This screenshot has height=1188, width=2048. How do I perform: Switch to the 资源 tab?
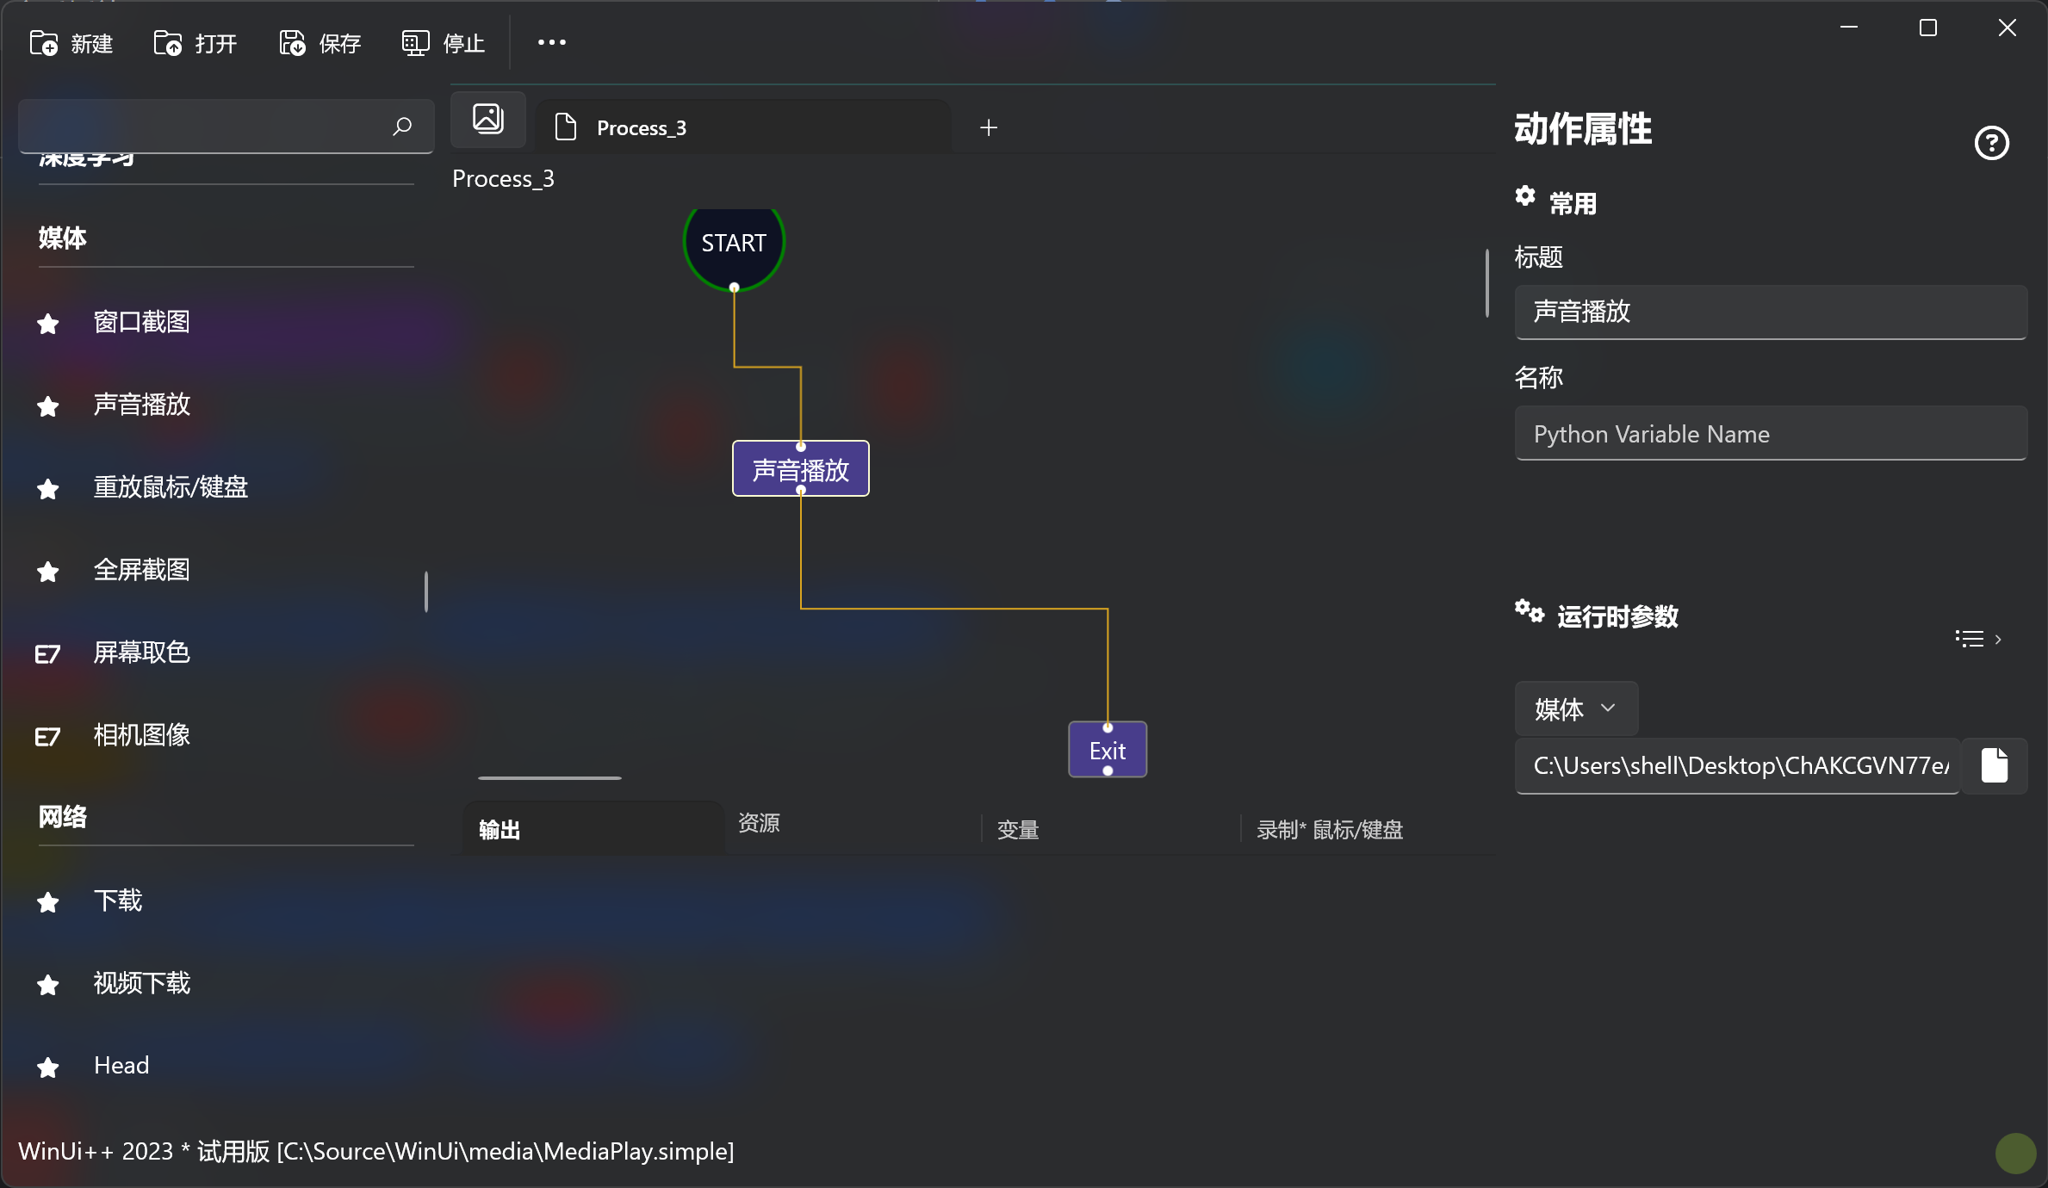[759, 823]
